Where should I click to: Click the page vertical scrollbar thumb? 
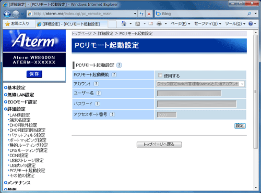[x=255, y=92]
